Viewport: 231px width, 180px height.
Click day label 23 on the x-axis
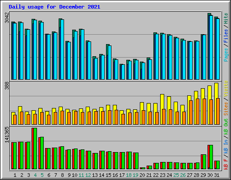(162, 175)
